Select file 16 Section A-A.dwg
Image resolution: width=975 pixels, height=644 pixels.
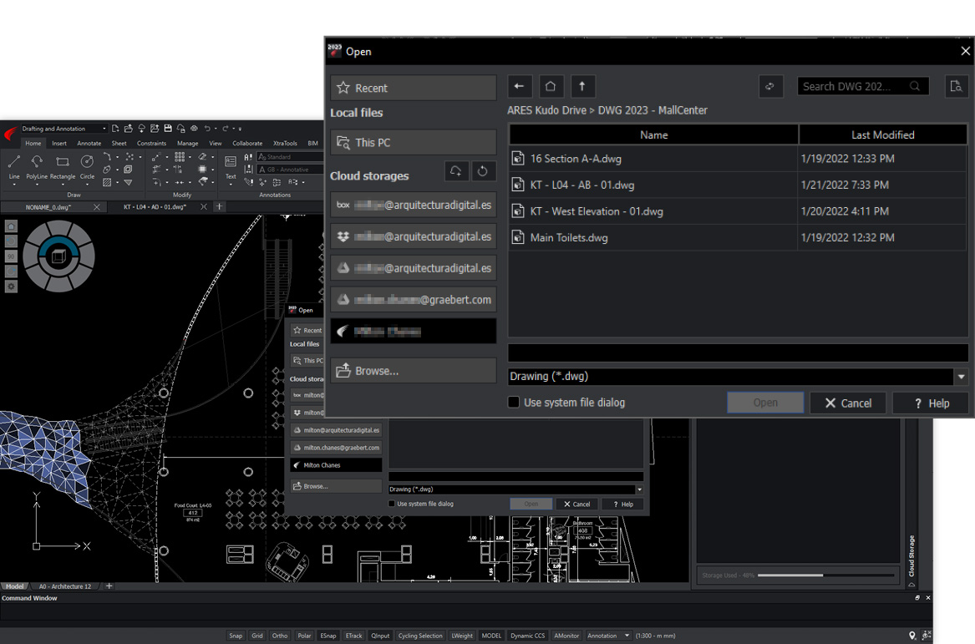click(x=738, y=159)
